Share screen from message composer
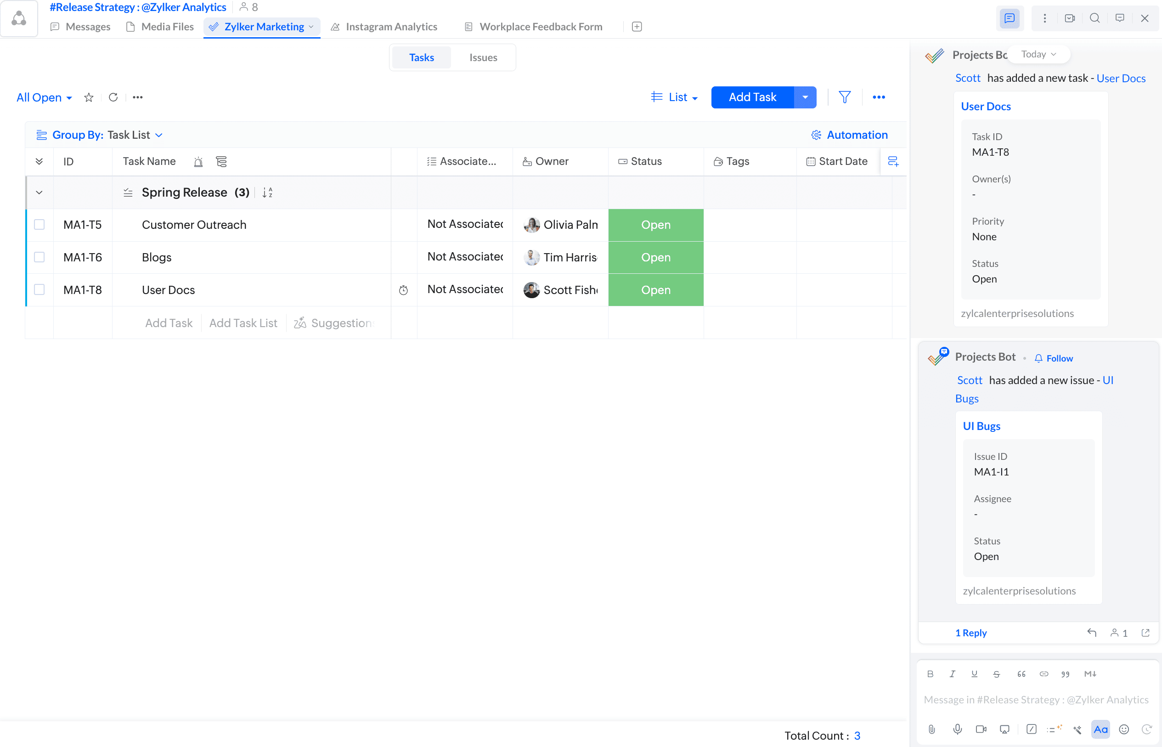Screen dimensions: 1162x747 [1004, 729]
